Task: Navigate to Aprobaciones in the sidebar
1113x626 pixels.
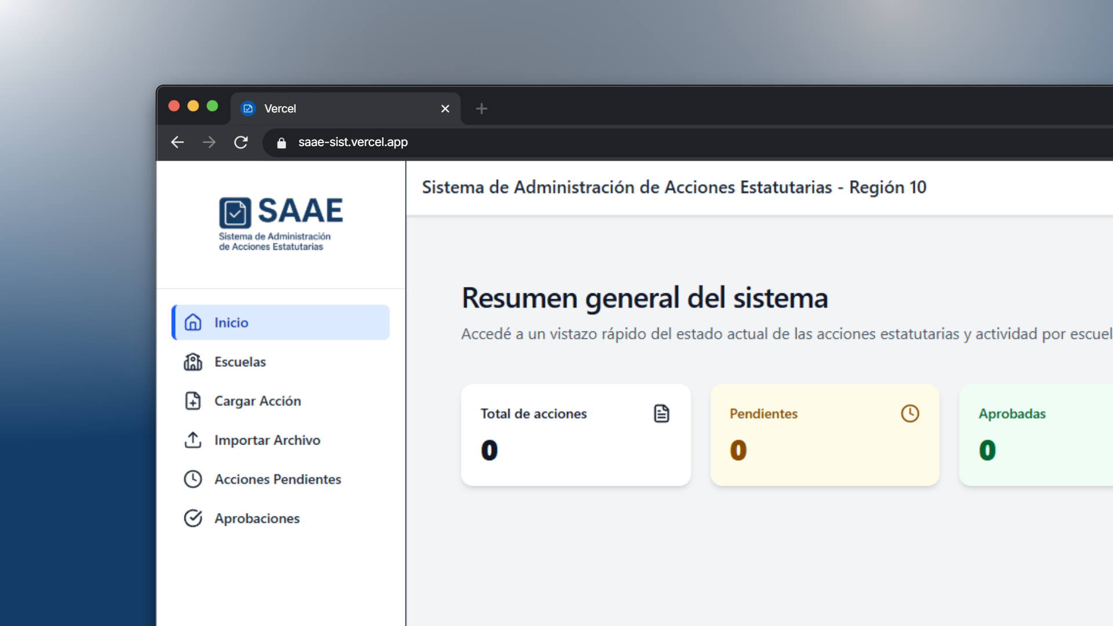Action: pyautogui.click(x=257, y=518)
